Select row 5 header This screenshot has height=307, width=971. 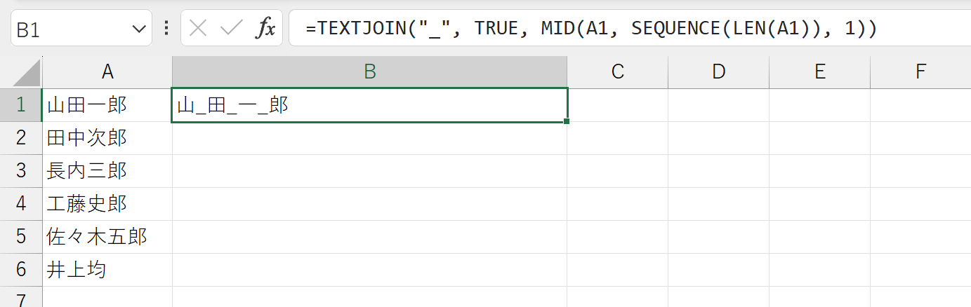pos(21,237)
